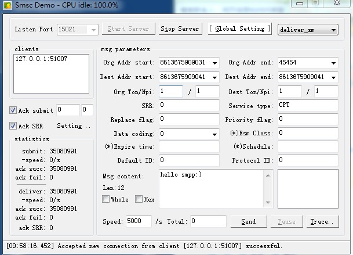Click the Speed field showing 5000
Screen dimensions: 353x255
coord(139,221)
